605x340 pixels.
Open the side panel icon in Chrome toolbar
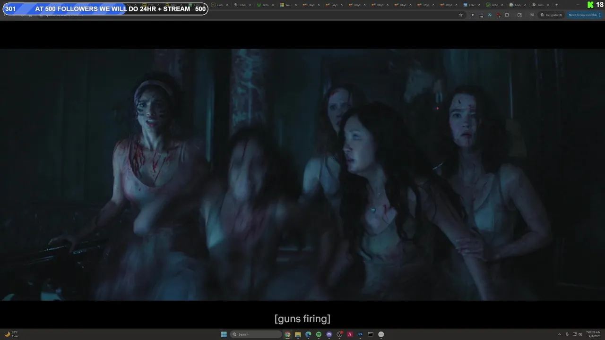pos(519,15)
